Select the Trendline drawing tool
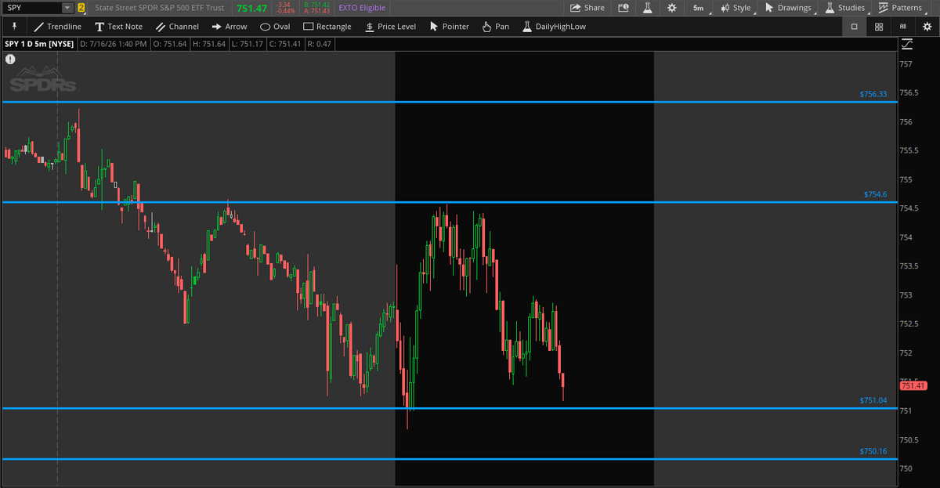This screenshot has width=940, height=488. [x=58, y=26]
